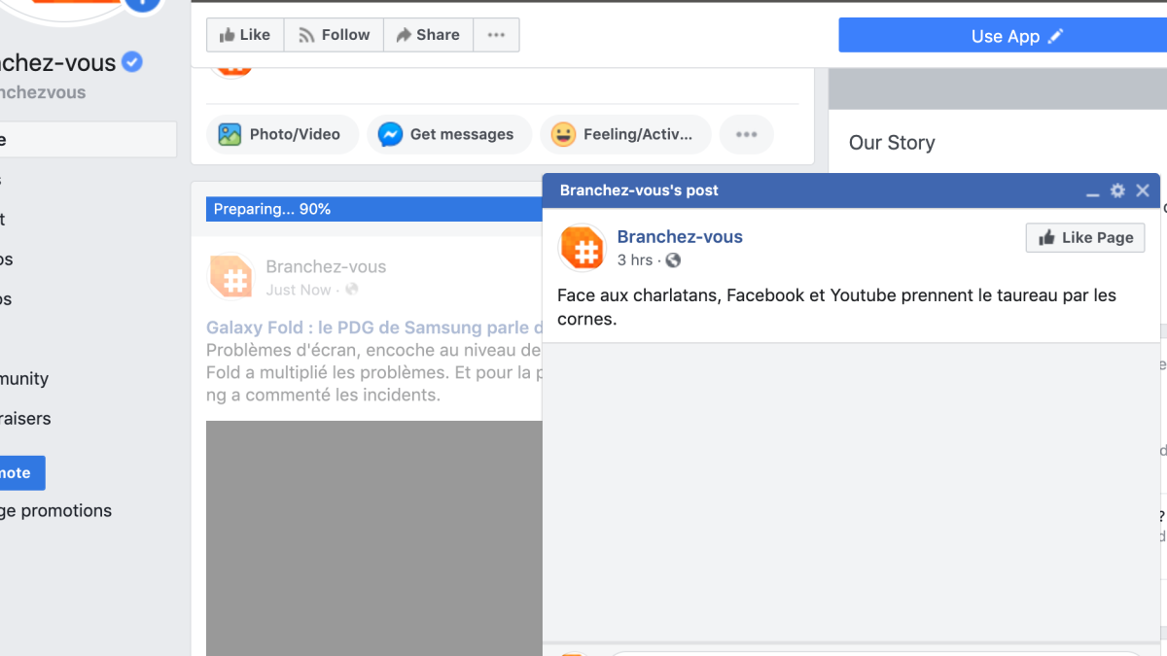
Task: Click the Share button
Action: (x=428, y=35)
